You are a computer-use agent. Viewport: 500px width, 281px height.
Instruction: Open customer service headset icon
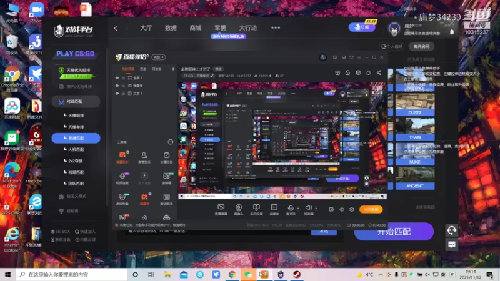pos(451,230)
